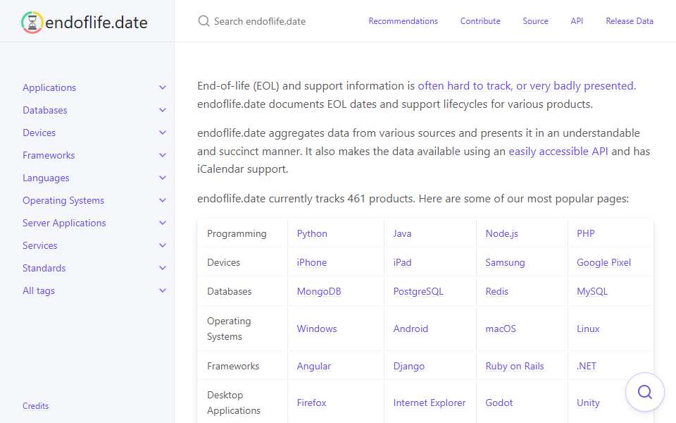The width and height of the screenshot is (676, 423).
Task: Click the Ruby on Rails link
Action: click(x=515, y=366)
